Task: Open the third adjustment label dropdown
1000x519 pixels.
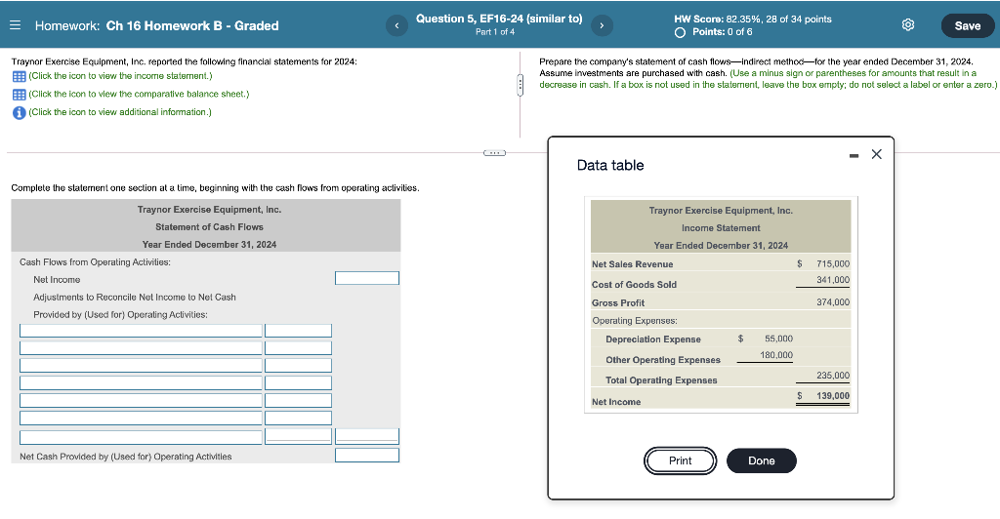Action: 141,366
